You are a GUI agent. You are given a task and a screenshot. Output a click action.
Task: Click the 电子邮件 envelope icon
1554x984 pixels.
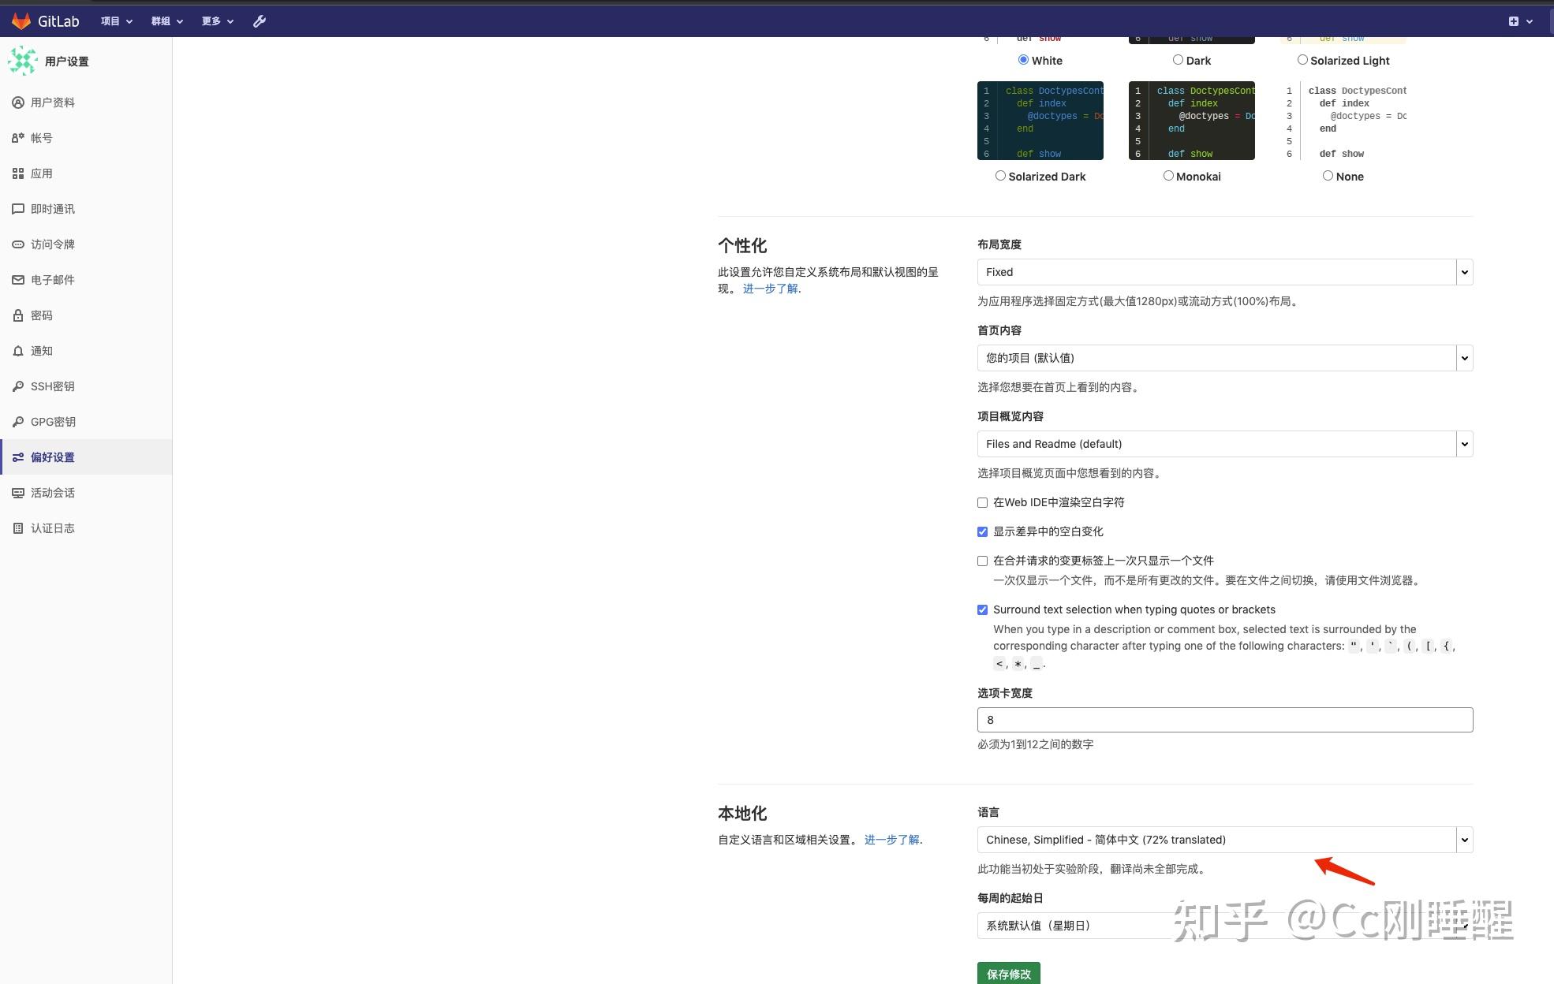(x=17, y=280)
